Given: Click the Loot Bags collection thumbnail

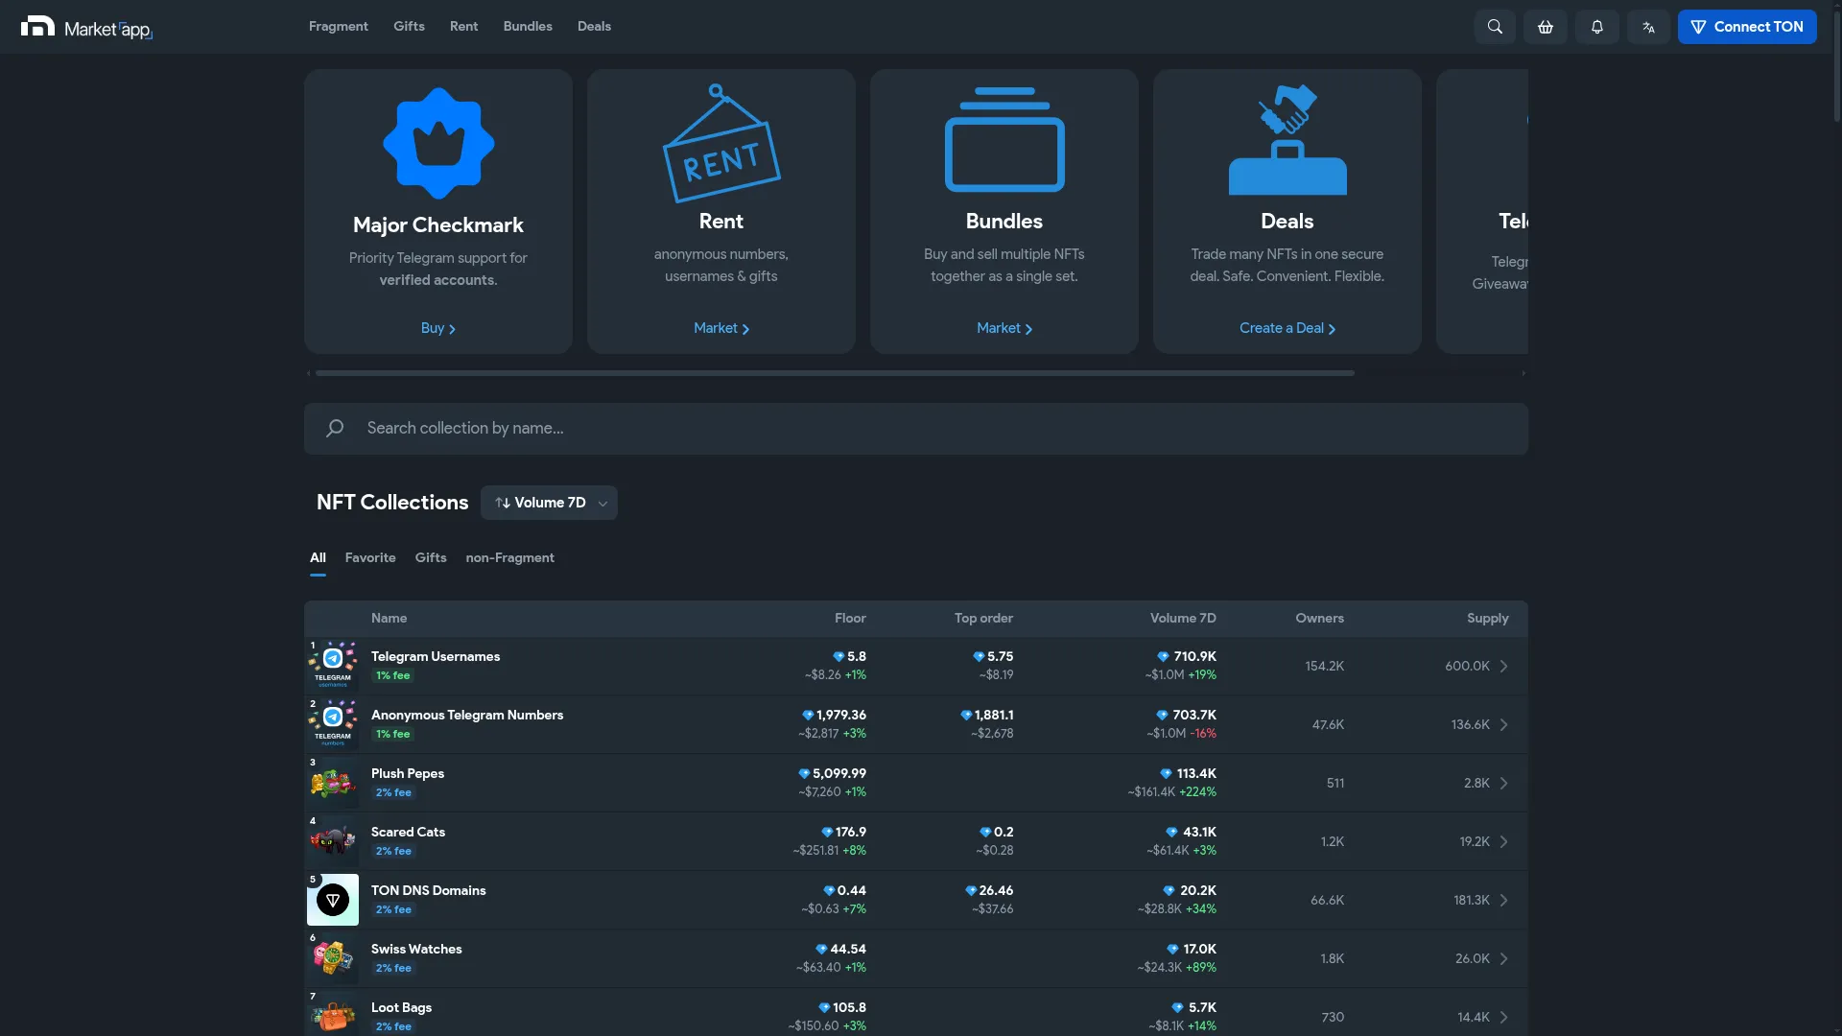Looking at the screenshot, I should pyautogui.click(x=333, y=1013).
